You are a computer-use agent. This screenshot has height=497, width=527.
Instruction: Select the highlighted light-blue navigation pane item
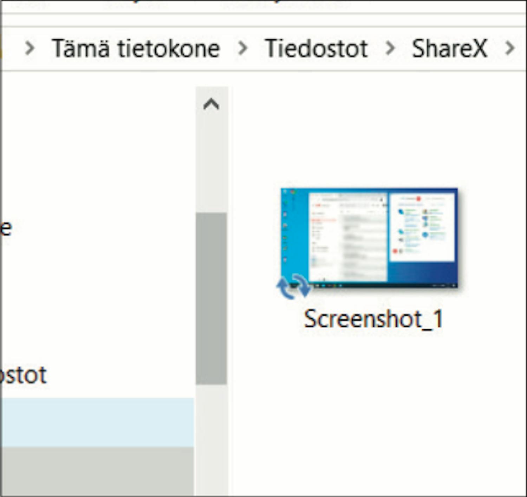click(97, 422)
